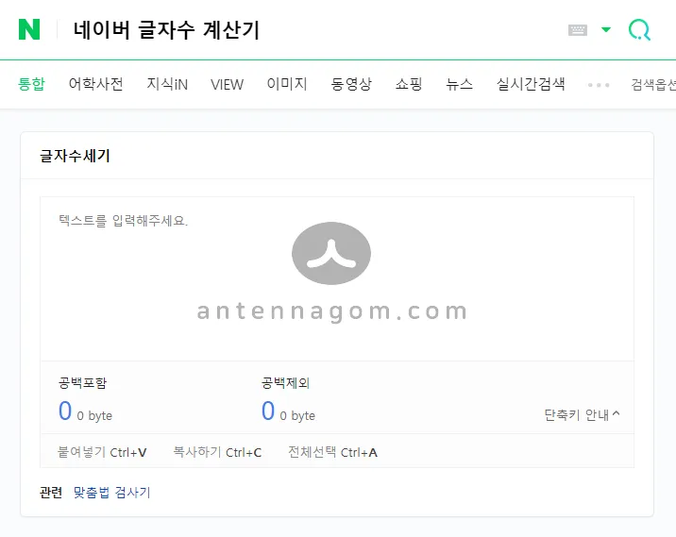Open 검색옵션 search options
Image resolution: width=676 pixels, height=537 pixels.
[653, 85]
